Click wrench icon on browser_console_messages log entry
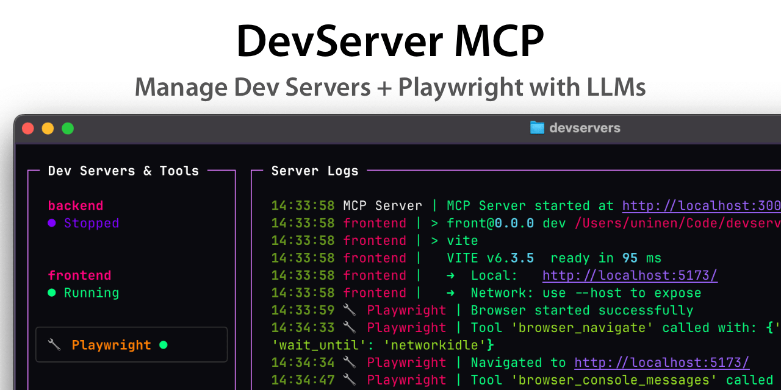 pos(348,380)
